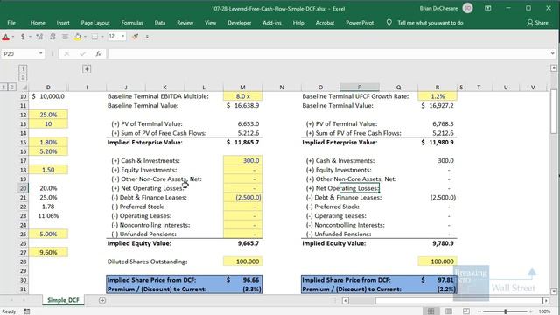
Task: Click the Format Painter icon
Action: point(135,37)
